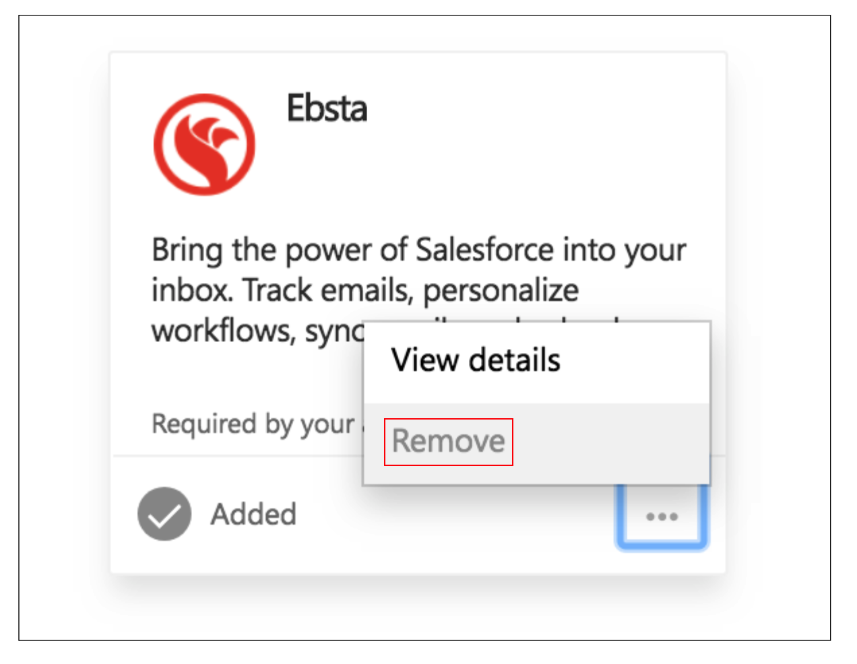The width and height of the screenshot is (857, 664).
Task: Click the word "inbox" in the description
Action: point(191,290)
